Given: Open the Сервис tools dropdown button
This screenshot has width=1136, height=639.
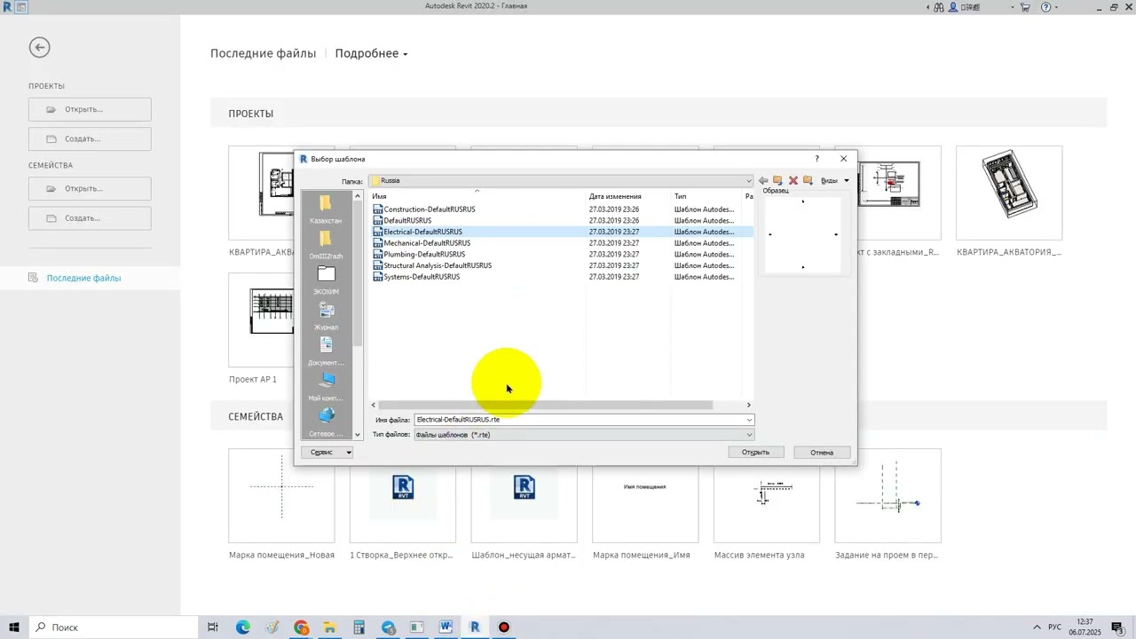Looking at the screenshot, I should click(x=327, y=453).
